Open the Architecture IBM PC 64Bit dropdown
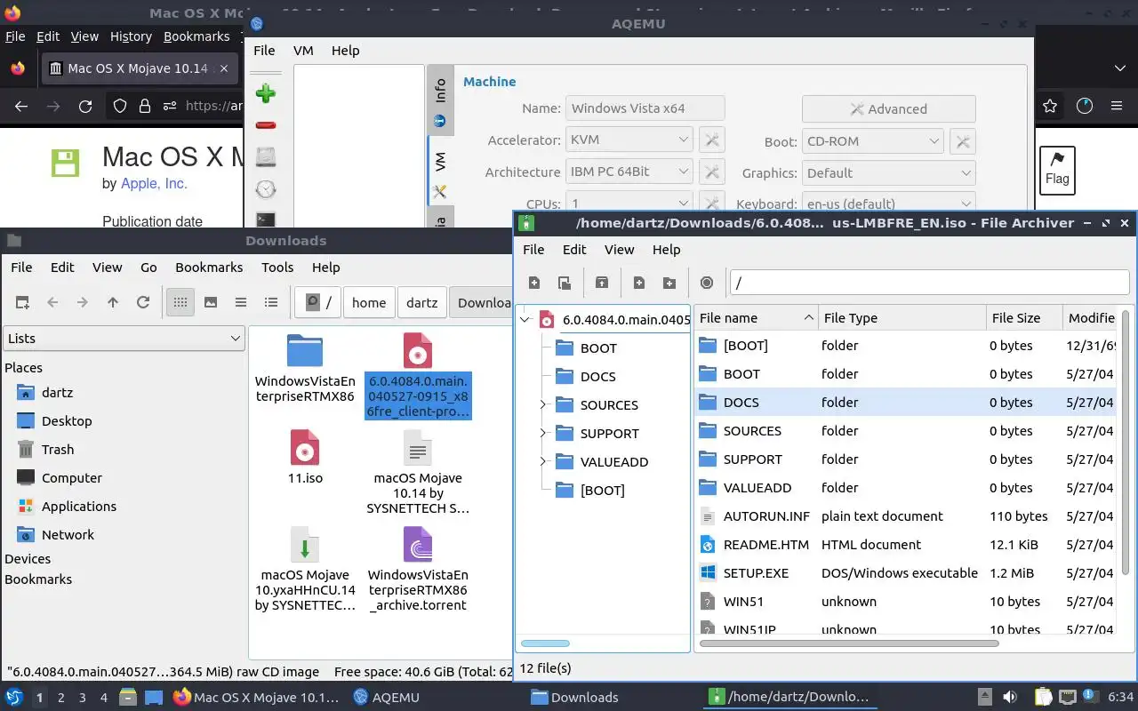The height and width of the screenshot is (711, 1138). (x=629, y=172)
